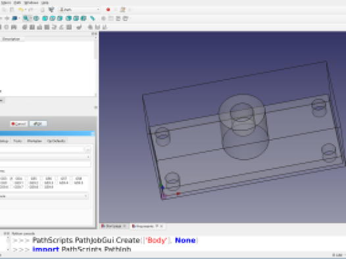Image resolution: width=346 pixels, height=259 pixels.
Task: Open the Op Defaults tab
Action: click(56, 141)
